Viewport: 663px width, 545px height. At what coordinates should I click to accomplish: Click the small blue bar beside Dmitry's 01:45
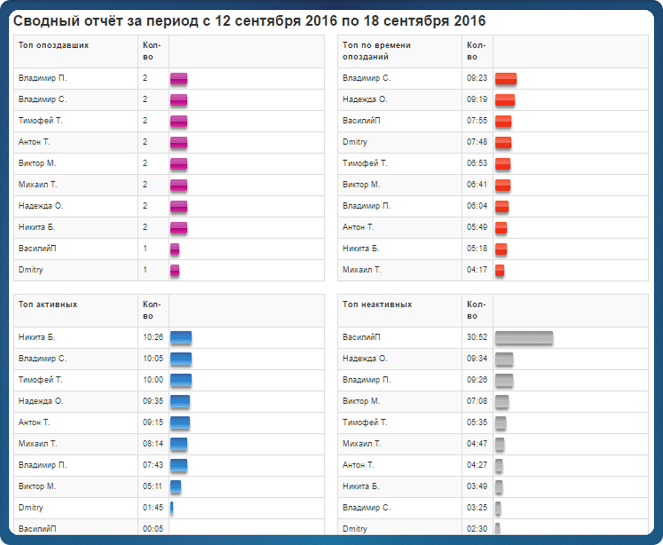pyautogui.click(x=172, y=508)
